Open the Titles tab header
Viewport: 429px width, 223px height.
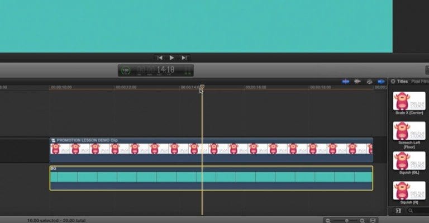coord(402,81)
